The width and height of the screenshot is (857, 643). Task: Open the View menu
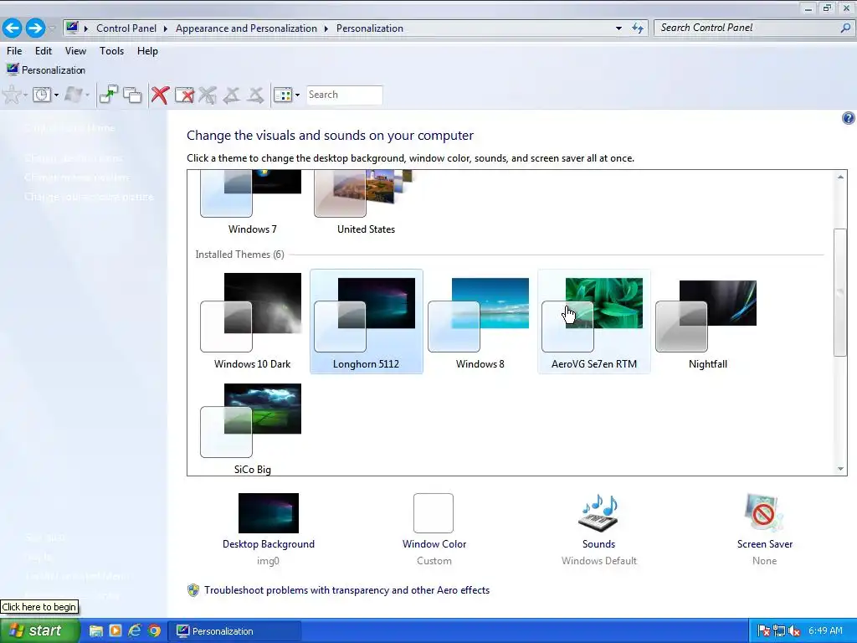pos(75,51)
